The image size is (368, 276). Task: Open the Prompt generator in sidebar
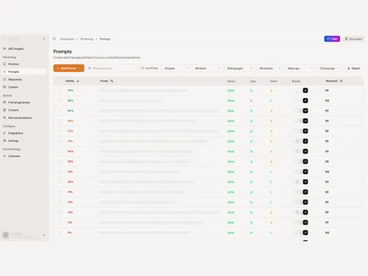(19, 102)
